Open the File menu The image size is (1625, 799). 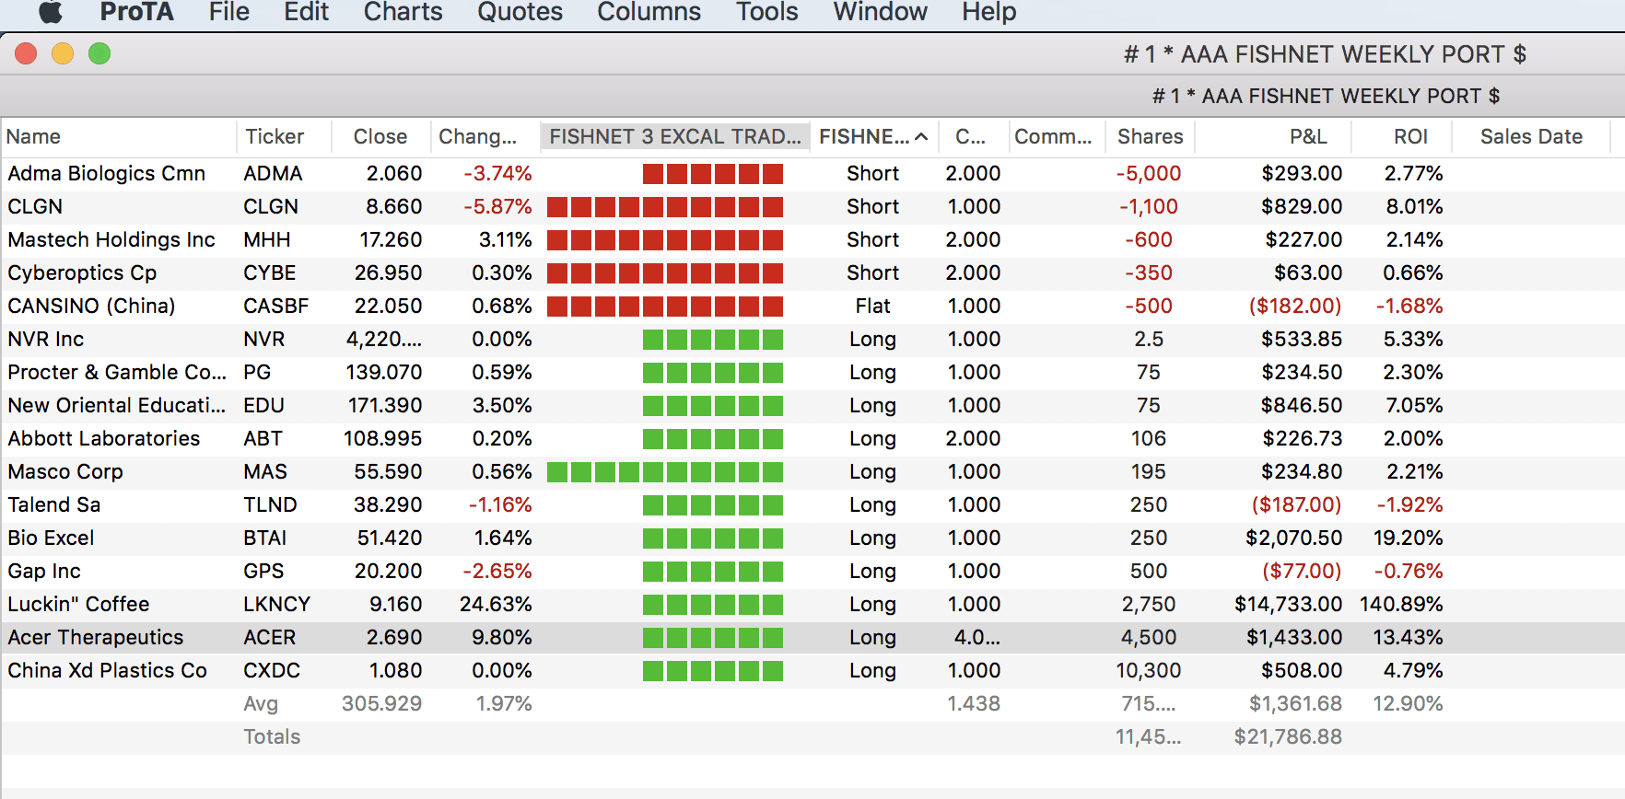point(229,12)
